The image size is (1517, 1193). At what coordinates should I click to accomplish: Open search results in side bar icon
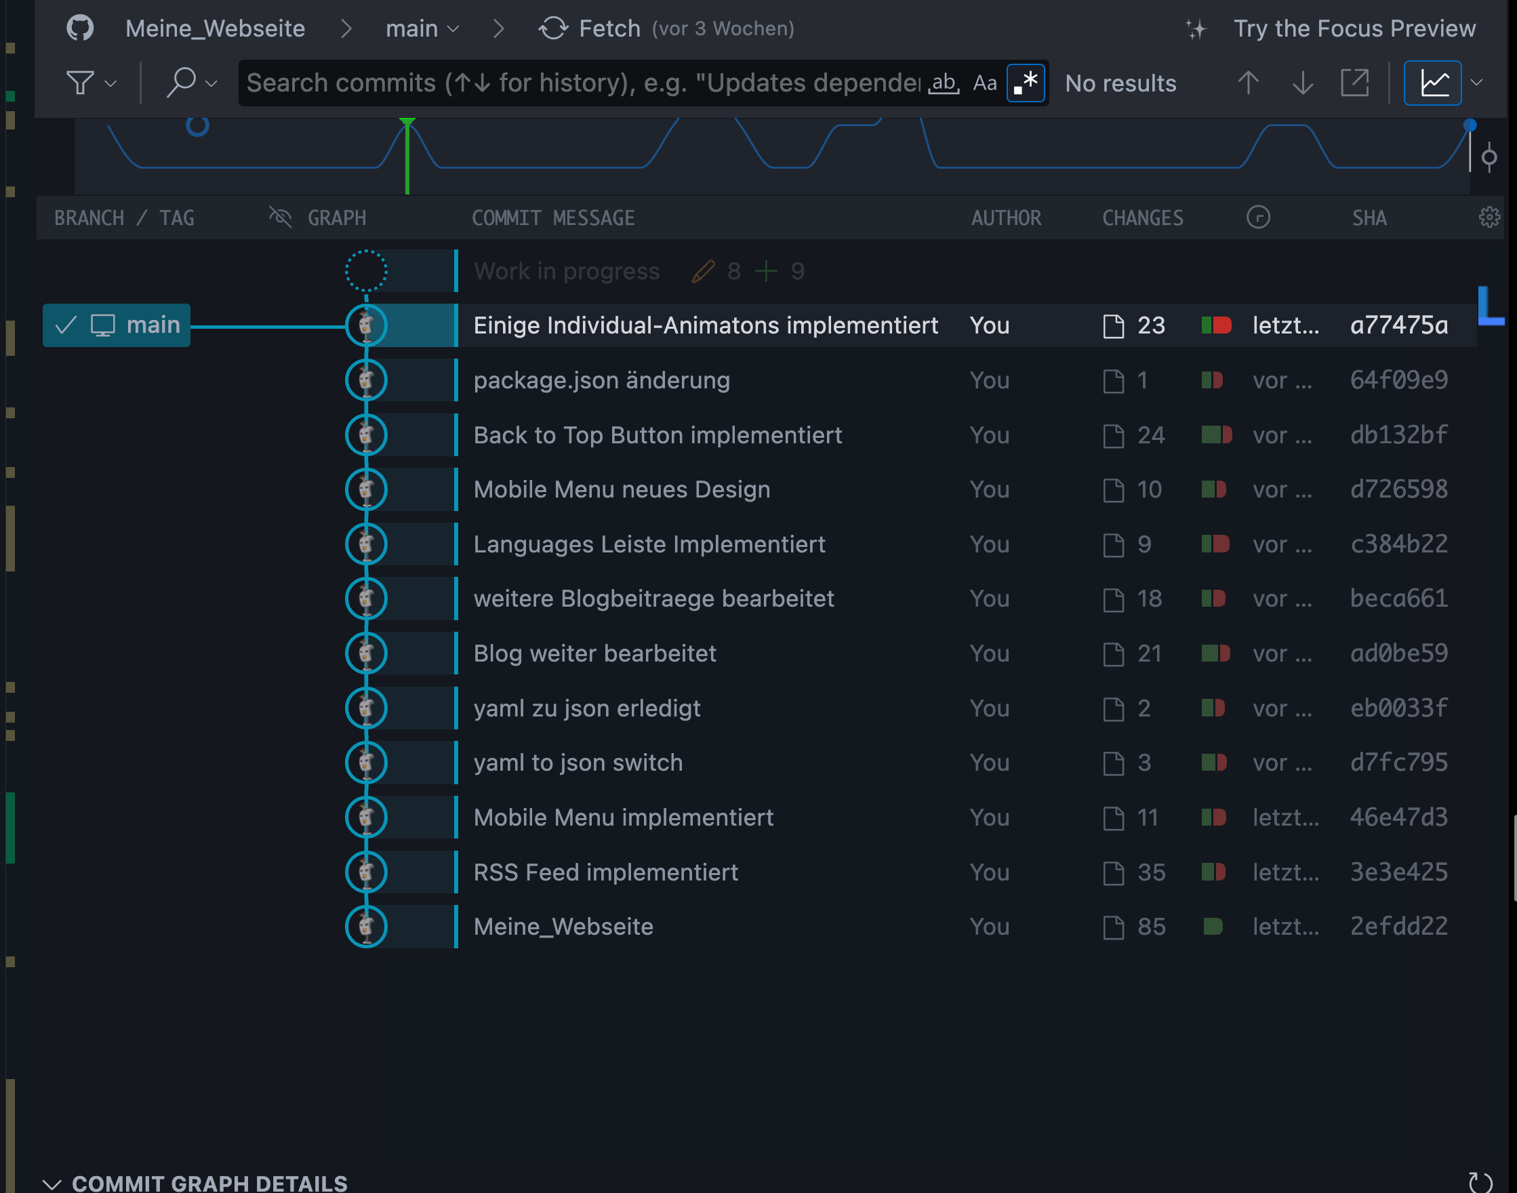pos(1355,83)
